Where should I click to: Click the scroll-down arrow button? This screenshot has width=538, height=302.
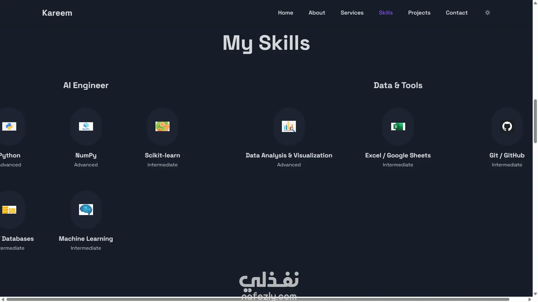535,294
